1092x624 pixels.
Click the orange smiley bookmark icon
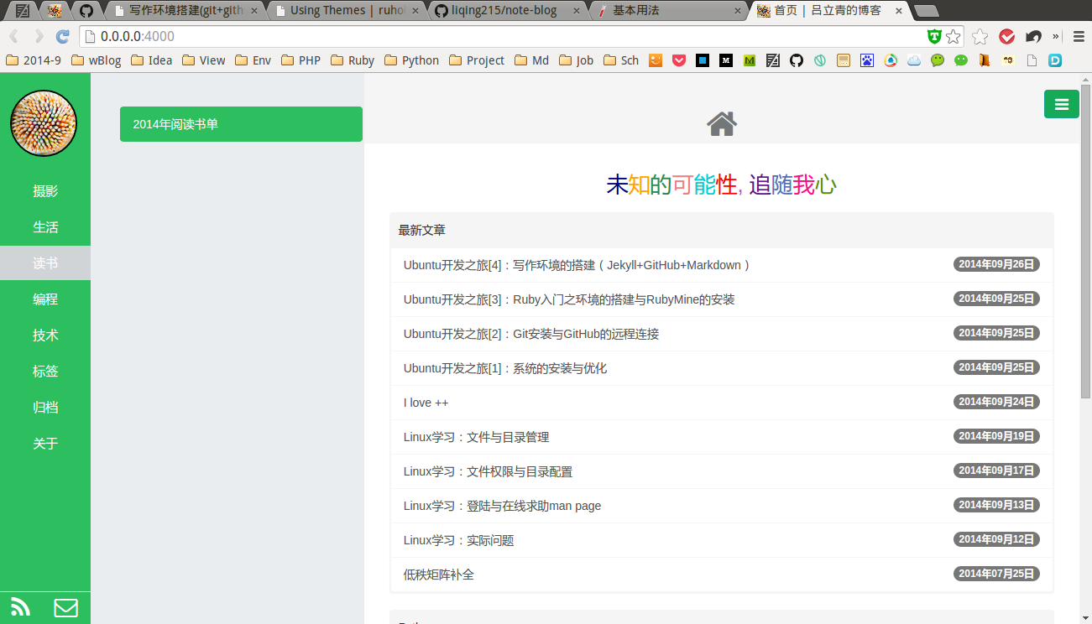point(656,60)
